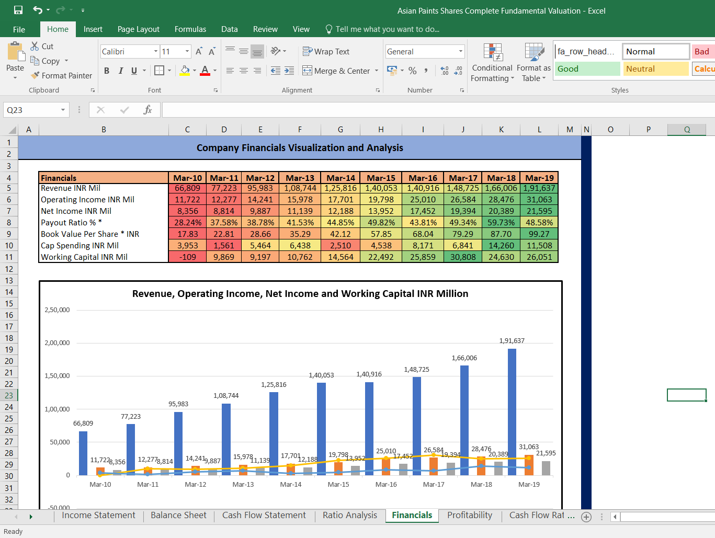Open the Profitability worksheet tab

pos(470,516)
